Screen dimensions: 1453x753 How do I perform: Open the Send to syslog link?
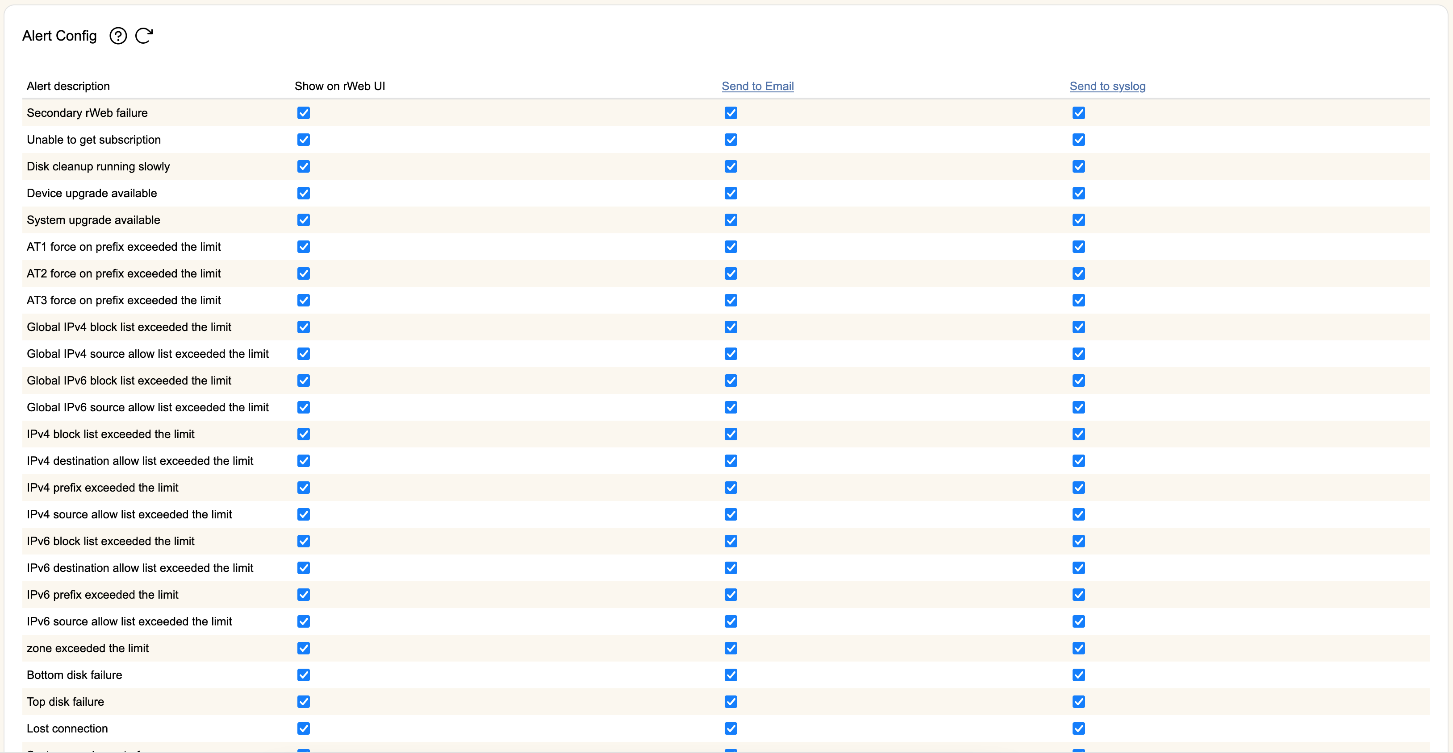[x=1107, y=86]
